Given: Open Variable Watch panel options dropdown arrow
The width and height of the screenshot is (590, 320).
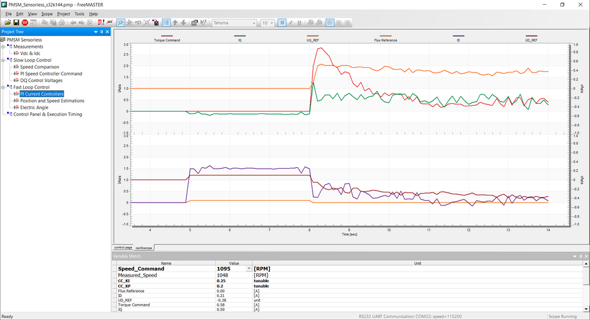Looking at the screenshot, I should 575,256.
